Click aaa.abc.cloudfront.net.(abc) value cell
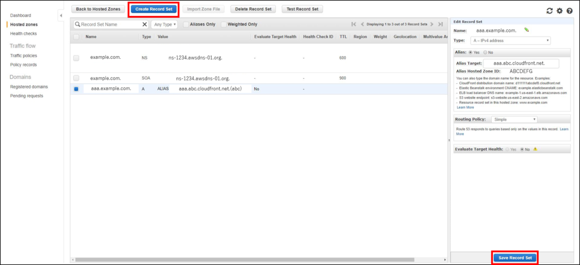 tap(210, 89)
